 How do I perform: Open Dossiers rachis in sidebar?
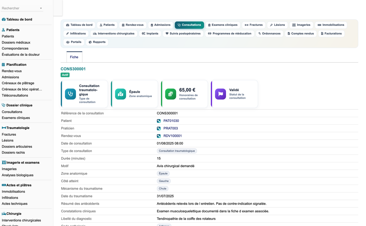(x=13, y=152)
